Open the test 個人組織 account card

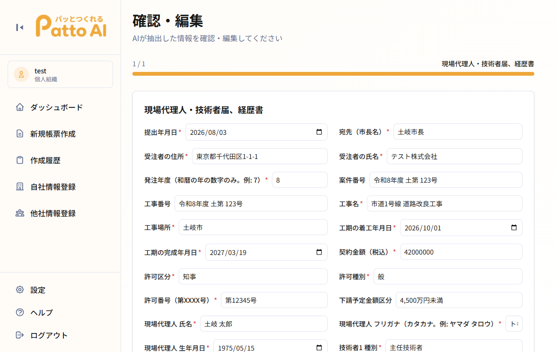pyautogui.click(x=61, y=74)
